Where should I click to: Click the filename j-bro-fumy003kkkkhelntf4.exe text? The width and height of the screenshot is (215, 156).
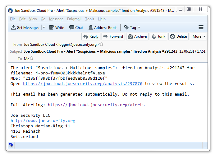tap(70, 73)
